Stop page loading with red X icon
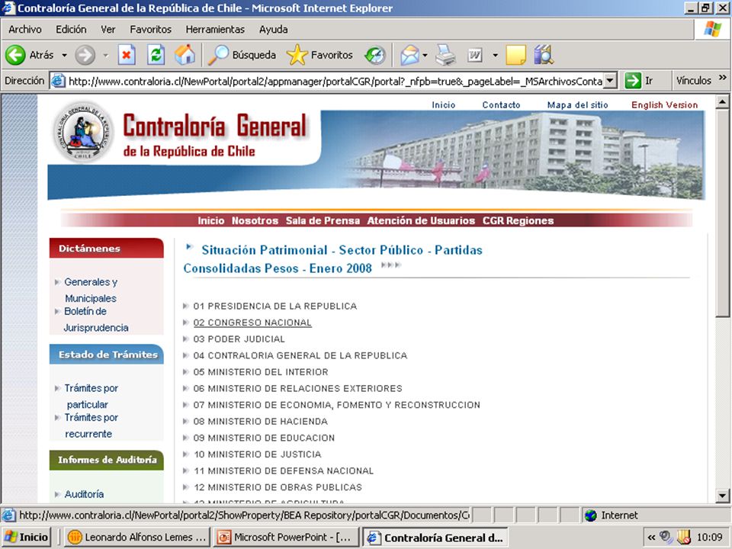Screen dimensions: 732x549 (127, 55)
